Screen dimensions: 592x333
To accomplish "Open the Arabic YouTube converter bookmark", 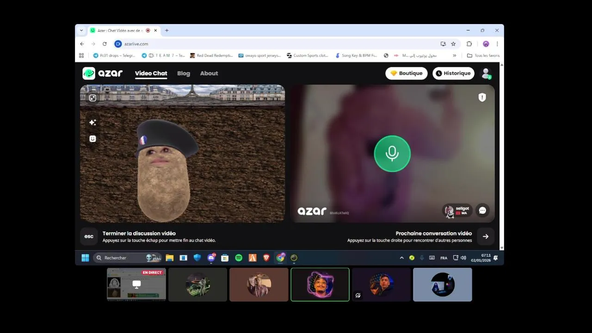I will pyautogui.click(x=415, y=55).
